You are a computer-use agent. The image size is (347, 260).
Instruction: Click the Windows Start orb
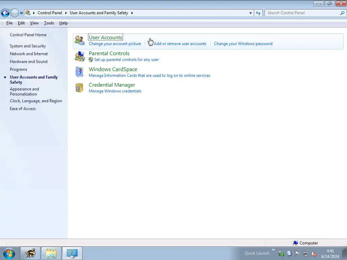tap(9, 253)
